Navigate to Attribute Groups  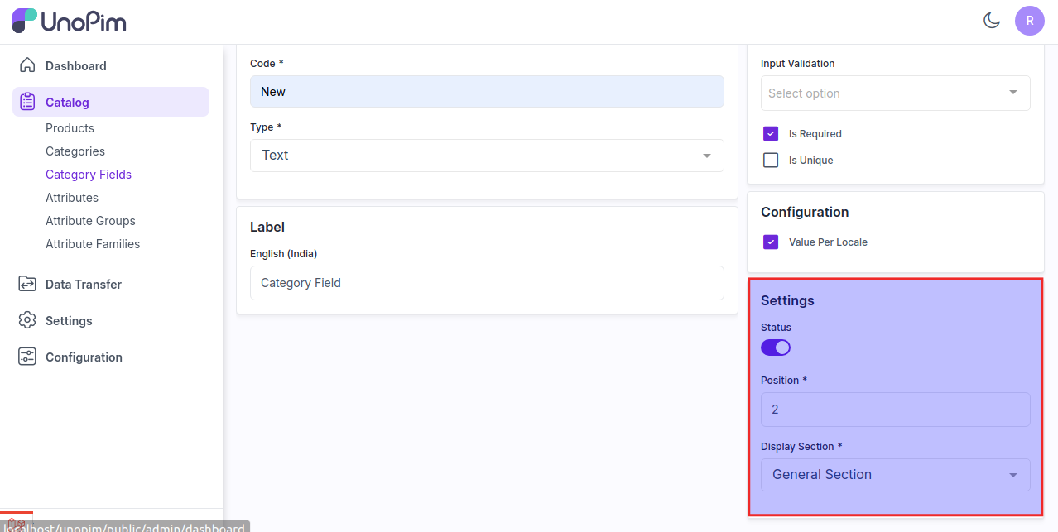[x=90, y=221]
